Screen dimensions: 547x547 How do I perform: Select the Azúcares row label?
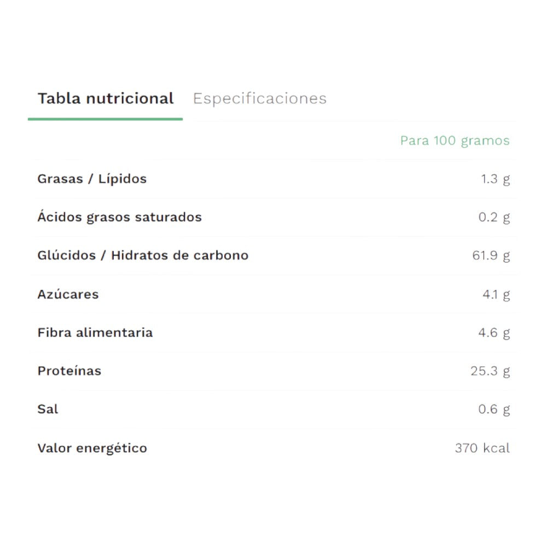click(68, 294)
